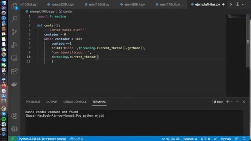251x141 pixels.
Task: Open the Source Control view
Action: (x=15, y=32)
